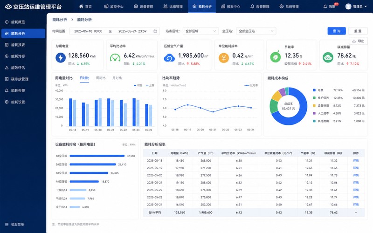The width and height of the screenshot is (373, 233).
Task: Open 报表中心 in top navigation
Action: pos(230,7)
